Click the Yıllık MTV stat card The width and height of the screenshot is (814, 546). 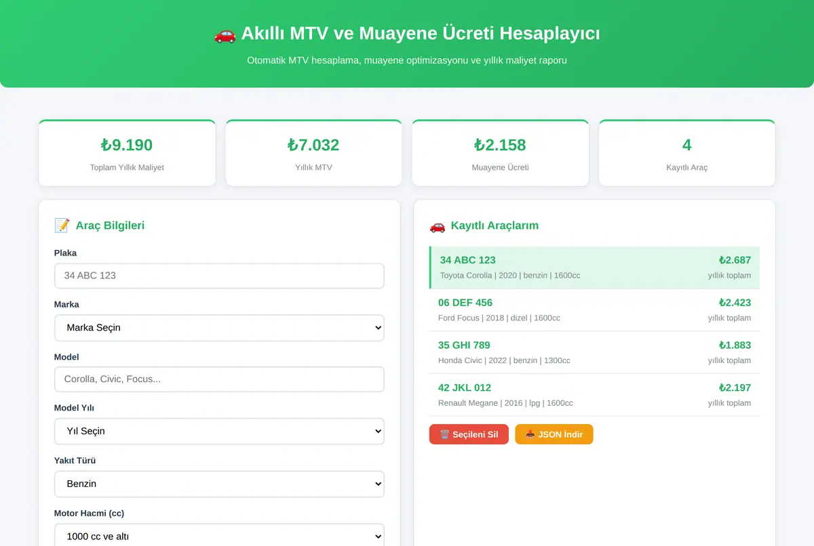(313, 153)
